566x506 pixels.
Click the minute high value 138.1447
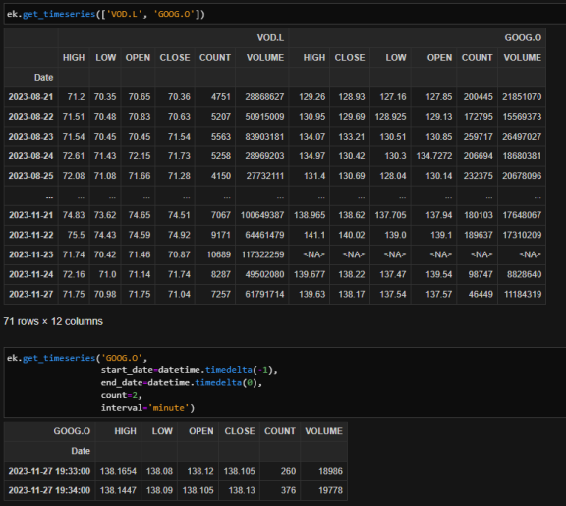(x=118, y=490)
